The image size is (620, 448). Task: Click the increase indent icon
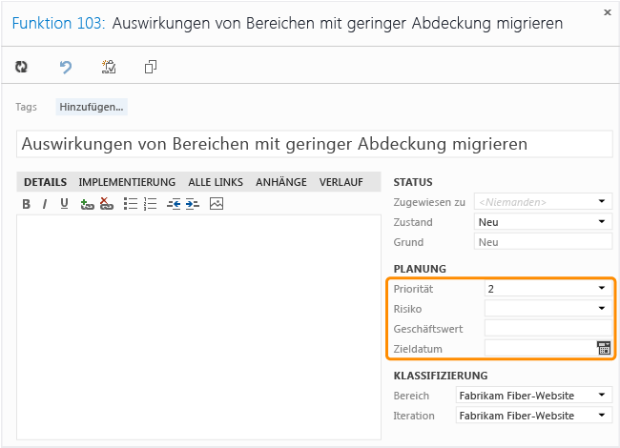click(x=193, y=204)
